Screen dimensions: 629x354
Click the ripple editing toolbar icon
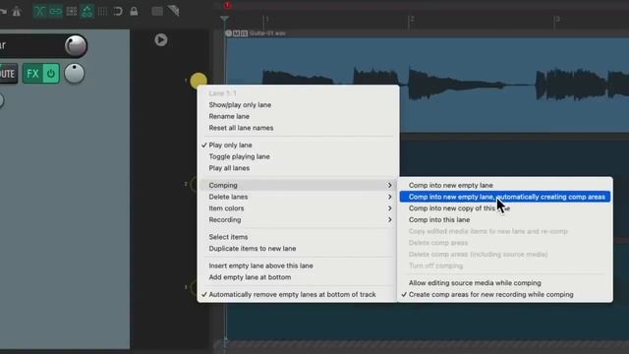pyautogui.click(x=72, y=11)
